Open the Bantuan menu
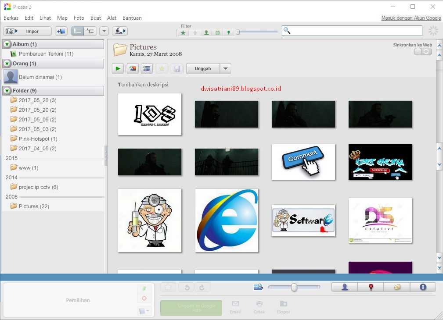Image resolution: width=443 pixels, height=320 pixels. tap(132, 18)
